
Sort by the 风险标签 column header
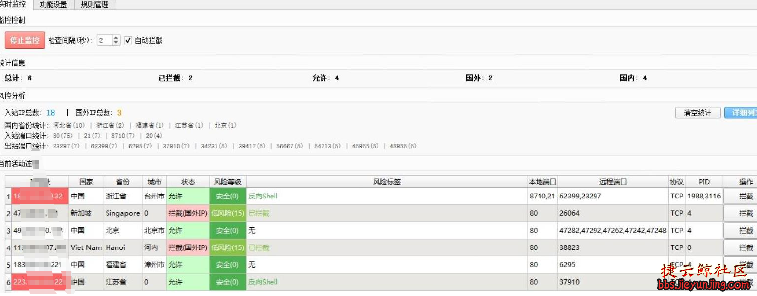tap(387, 182)
